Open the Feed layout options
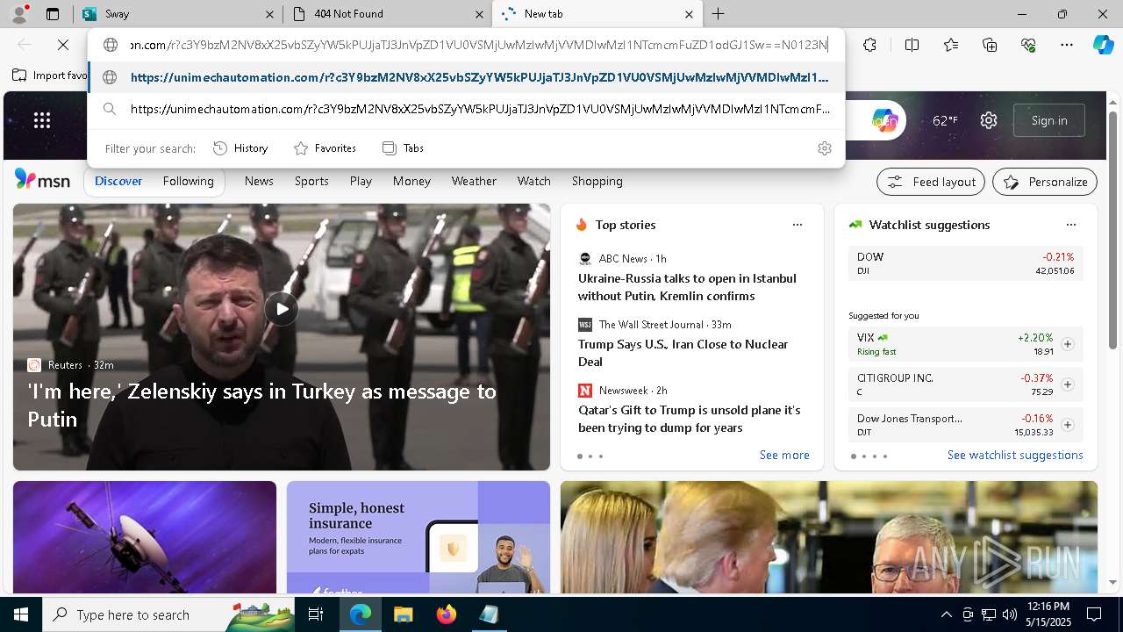Viewport: 1123px width, 632px height. pos(931,182)
